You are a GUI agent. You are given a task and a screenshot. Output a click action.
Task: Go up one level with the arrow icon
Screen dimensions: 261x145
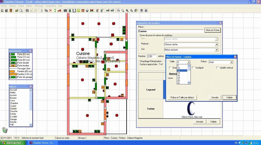click(142, 10)
